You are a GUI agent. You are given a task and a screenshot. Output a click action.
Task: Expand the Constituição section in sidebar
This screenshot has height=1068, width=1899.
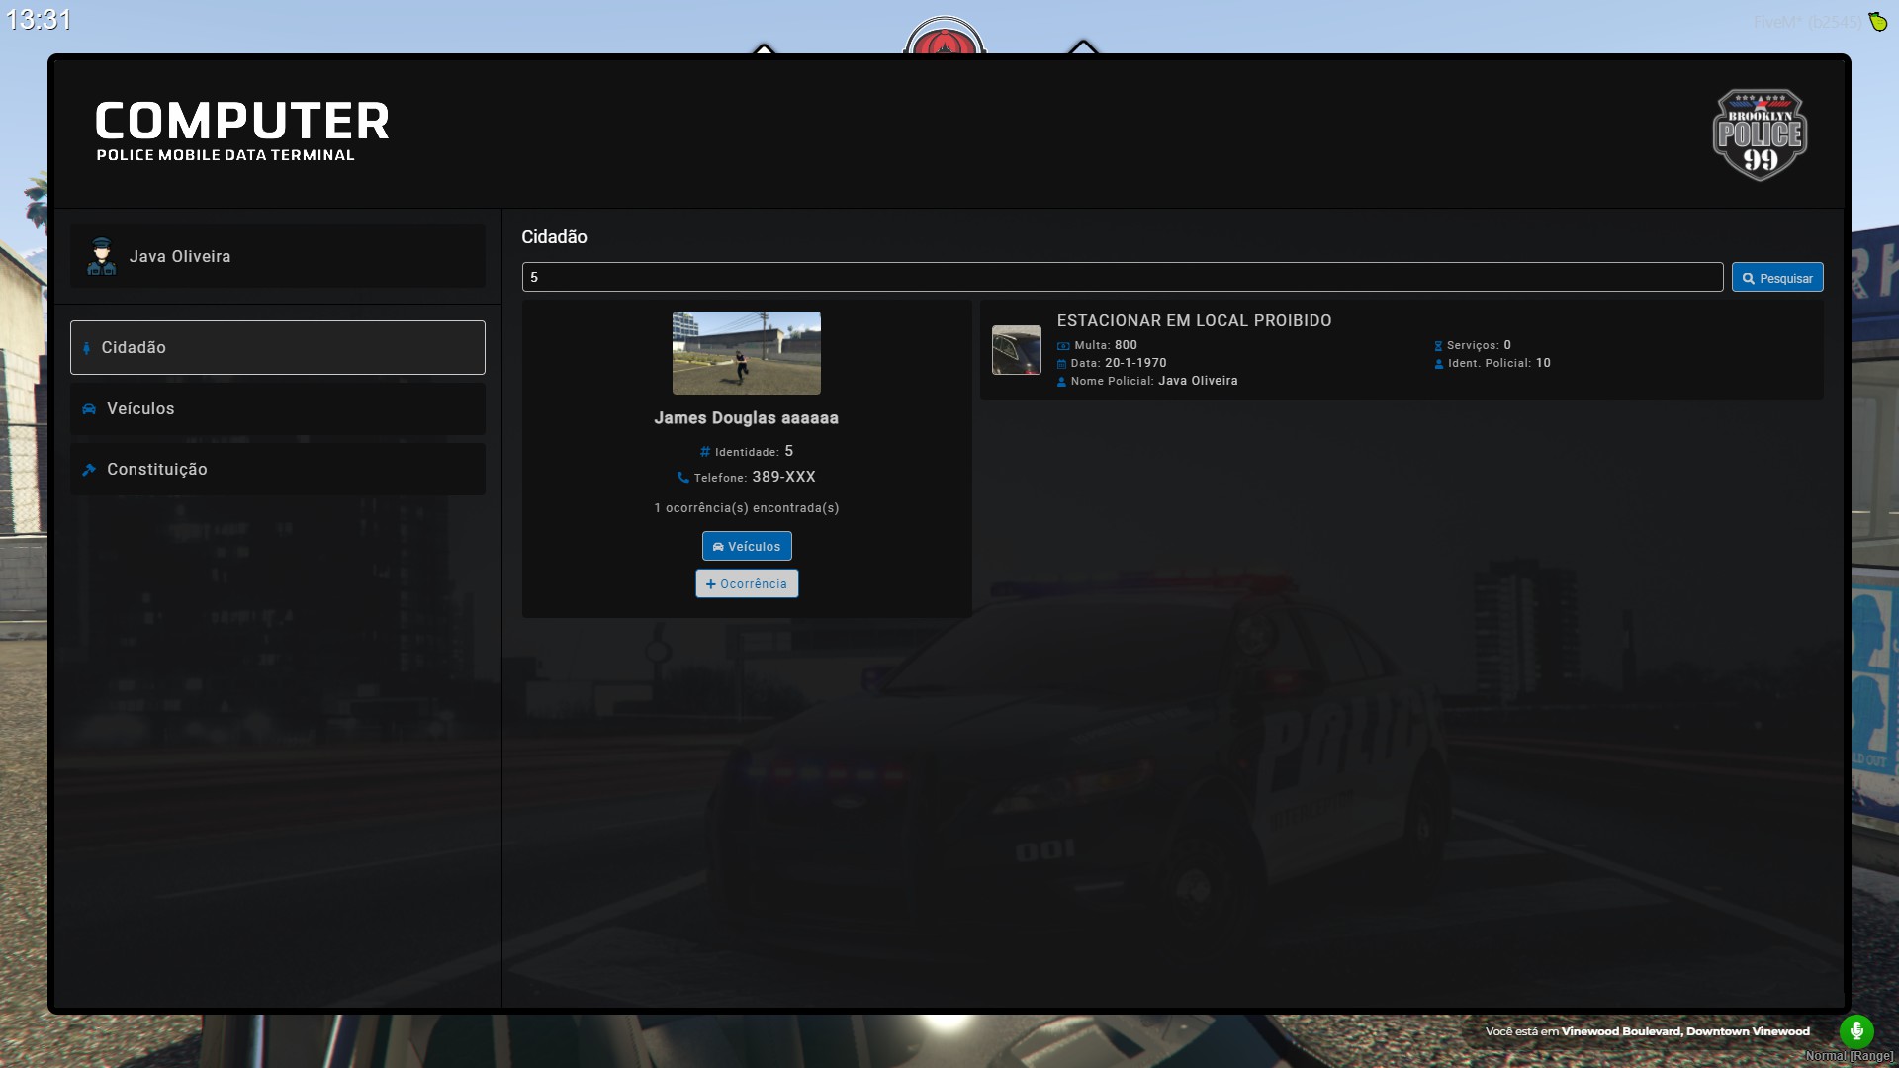click(x=278, y=468)
